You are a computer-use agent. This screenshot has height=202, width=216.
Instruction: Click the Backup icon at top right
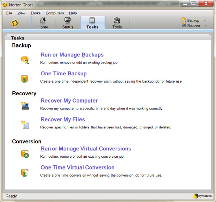[x=184, y=20]
